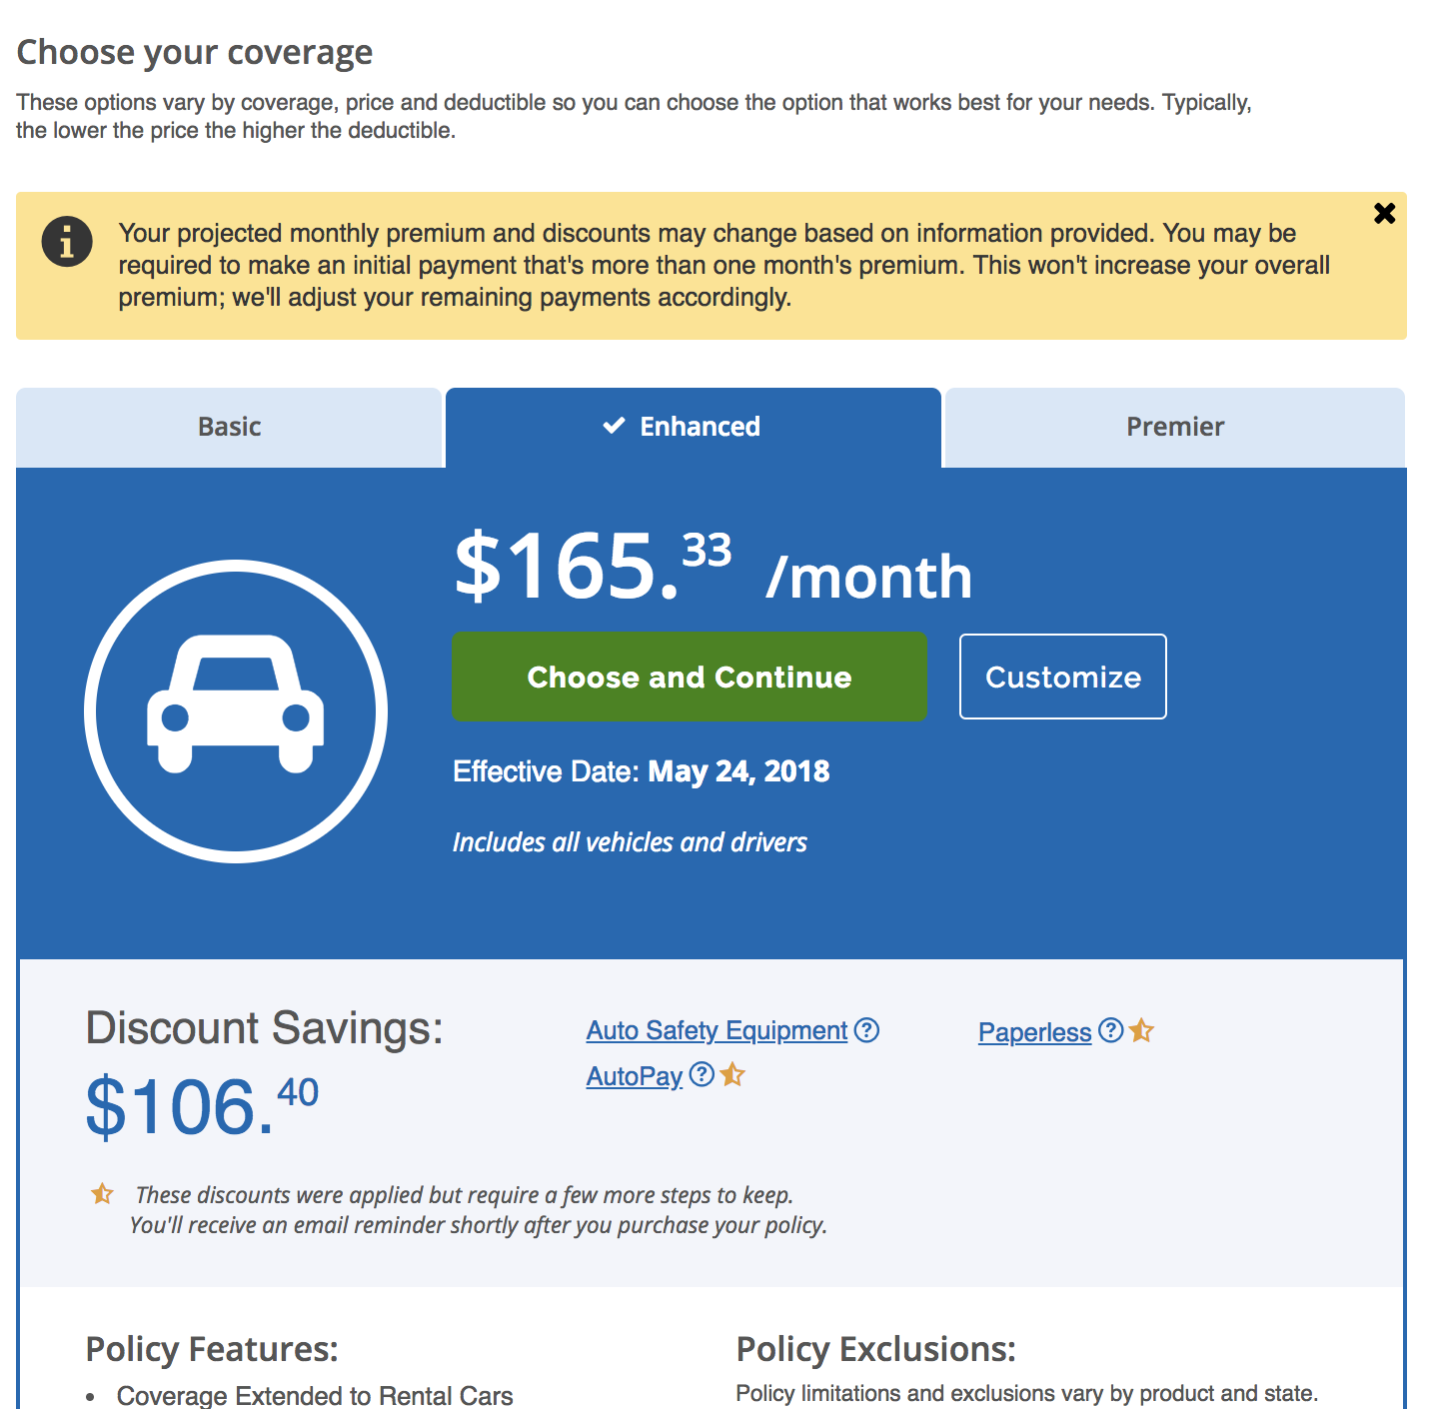
Task: Open help for Auto Safety Equipment discount
Action: pyautogui.click(x=867, y=1029)
